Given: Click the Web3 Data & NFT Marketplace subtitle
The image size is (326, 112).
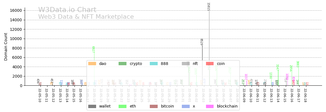Looking at the screenshot, I should coord(86,17).
